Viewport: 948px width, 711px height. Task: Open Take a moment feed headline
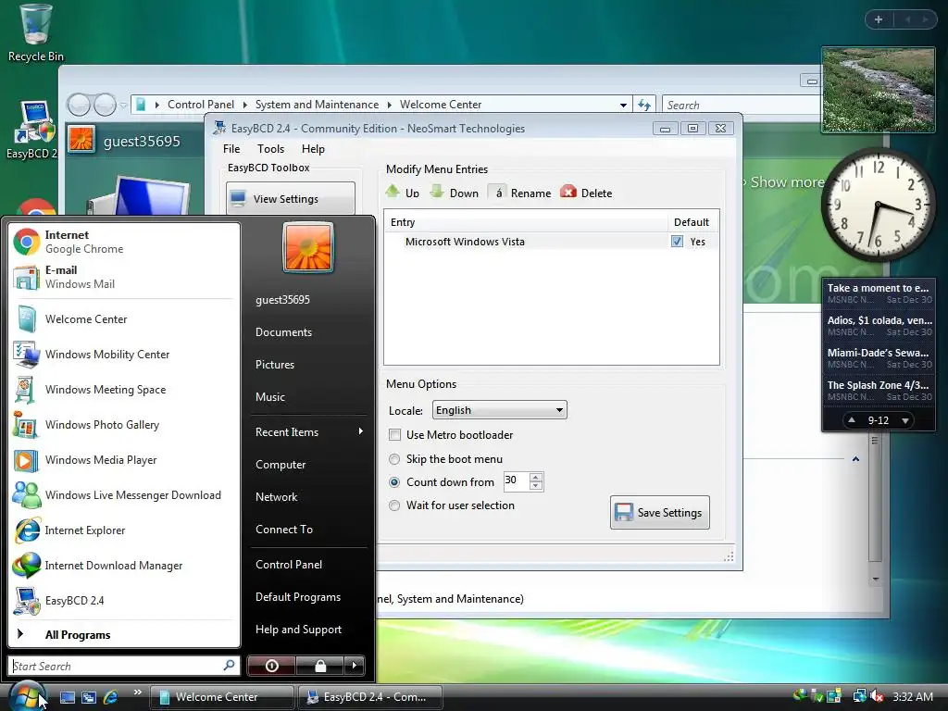[879, 293]
